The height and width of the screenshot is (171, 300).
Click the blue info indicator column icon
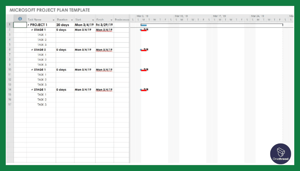click(20, 18)
